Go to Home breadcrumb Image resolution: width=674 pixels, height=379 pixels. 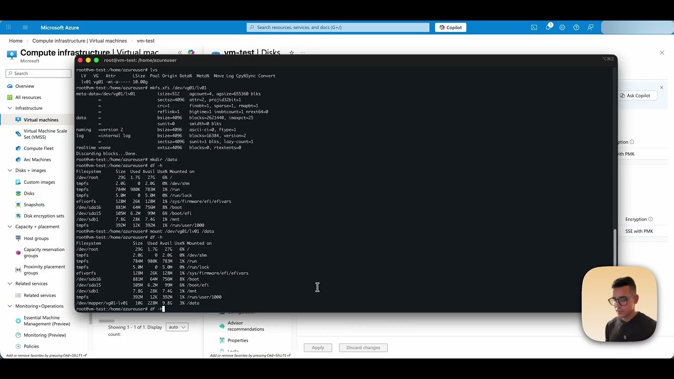coord(16,41)
